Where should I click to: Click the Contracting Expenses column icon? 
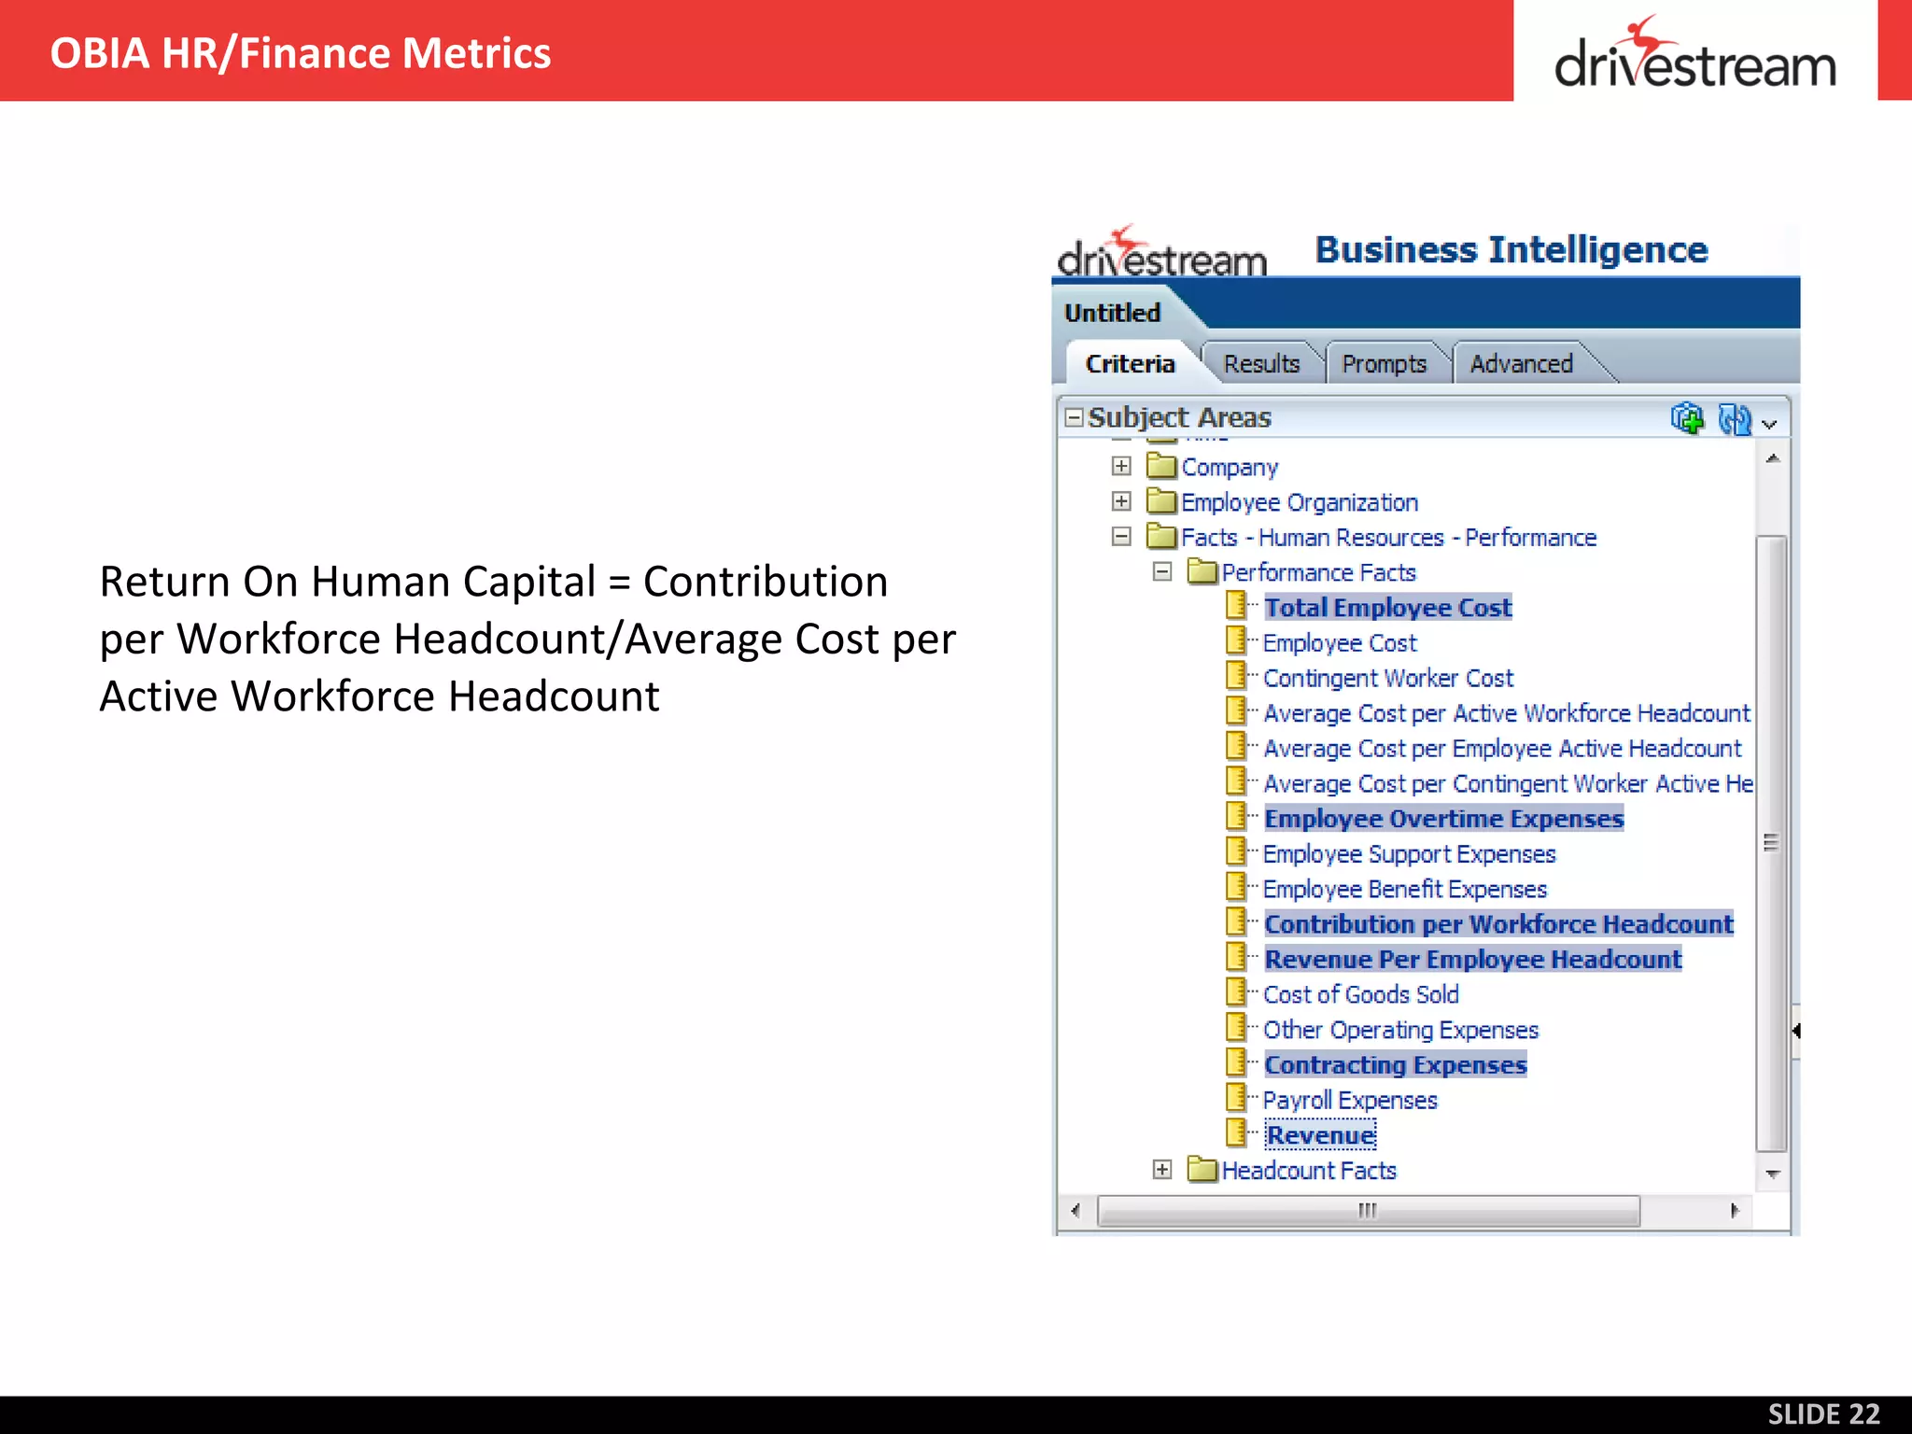(x=1236, y=1063)
